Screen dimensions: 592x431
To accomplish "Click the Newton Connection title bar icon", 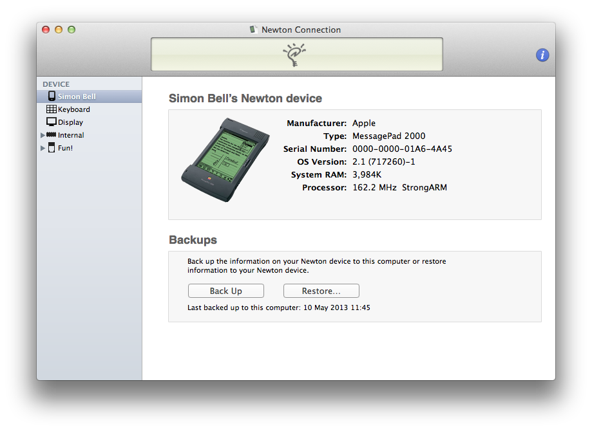I will pos(253,30).
